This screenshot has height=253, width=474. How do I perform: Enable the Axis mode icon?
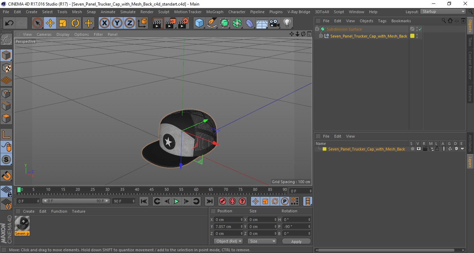[x=6, y=134]
